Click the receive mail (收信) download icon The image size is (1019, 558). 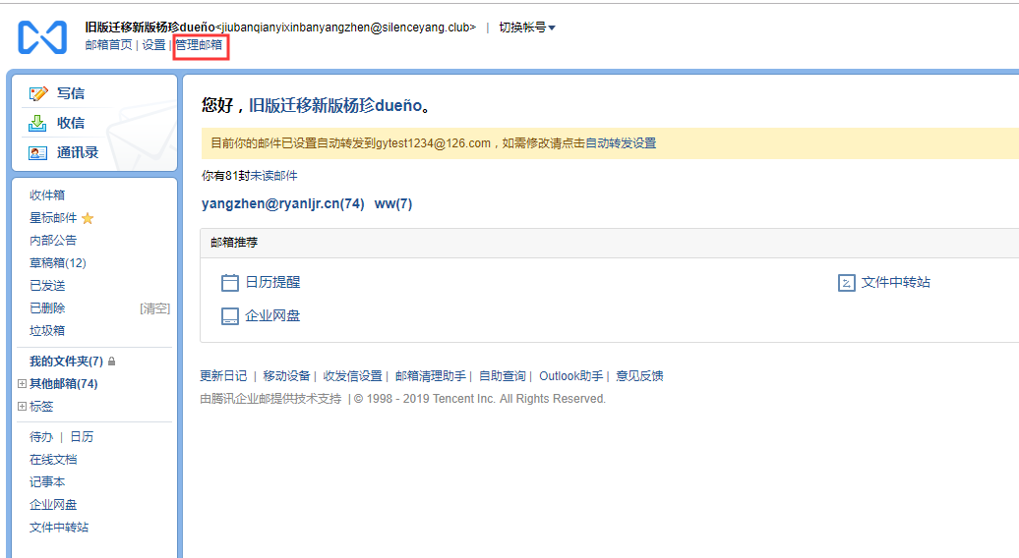(38, 124)
